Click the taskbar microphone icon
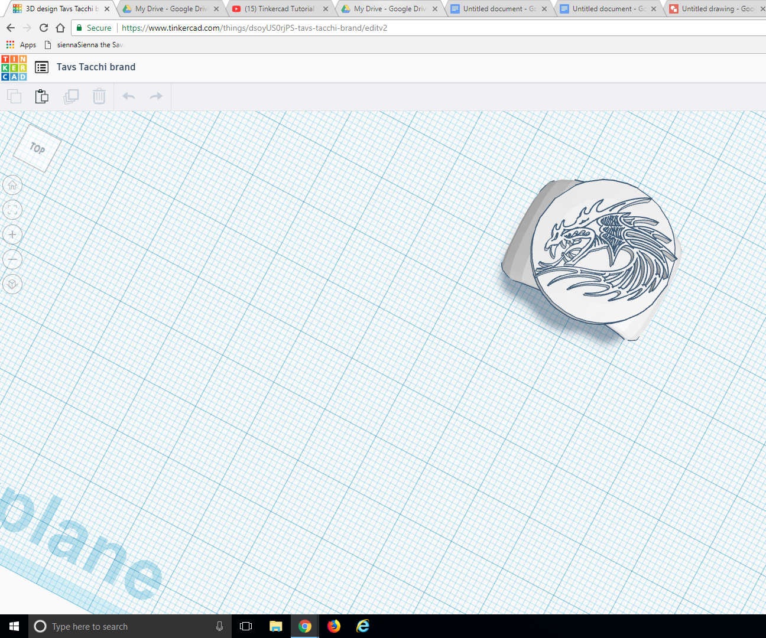Viewport: 766px width, 638px height. pos(219,626)
